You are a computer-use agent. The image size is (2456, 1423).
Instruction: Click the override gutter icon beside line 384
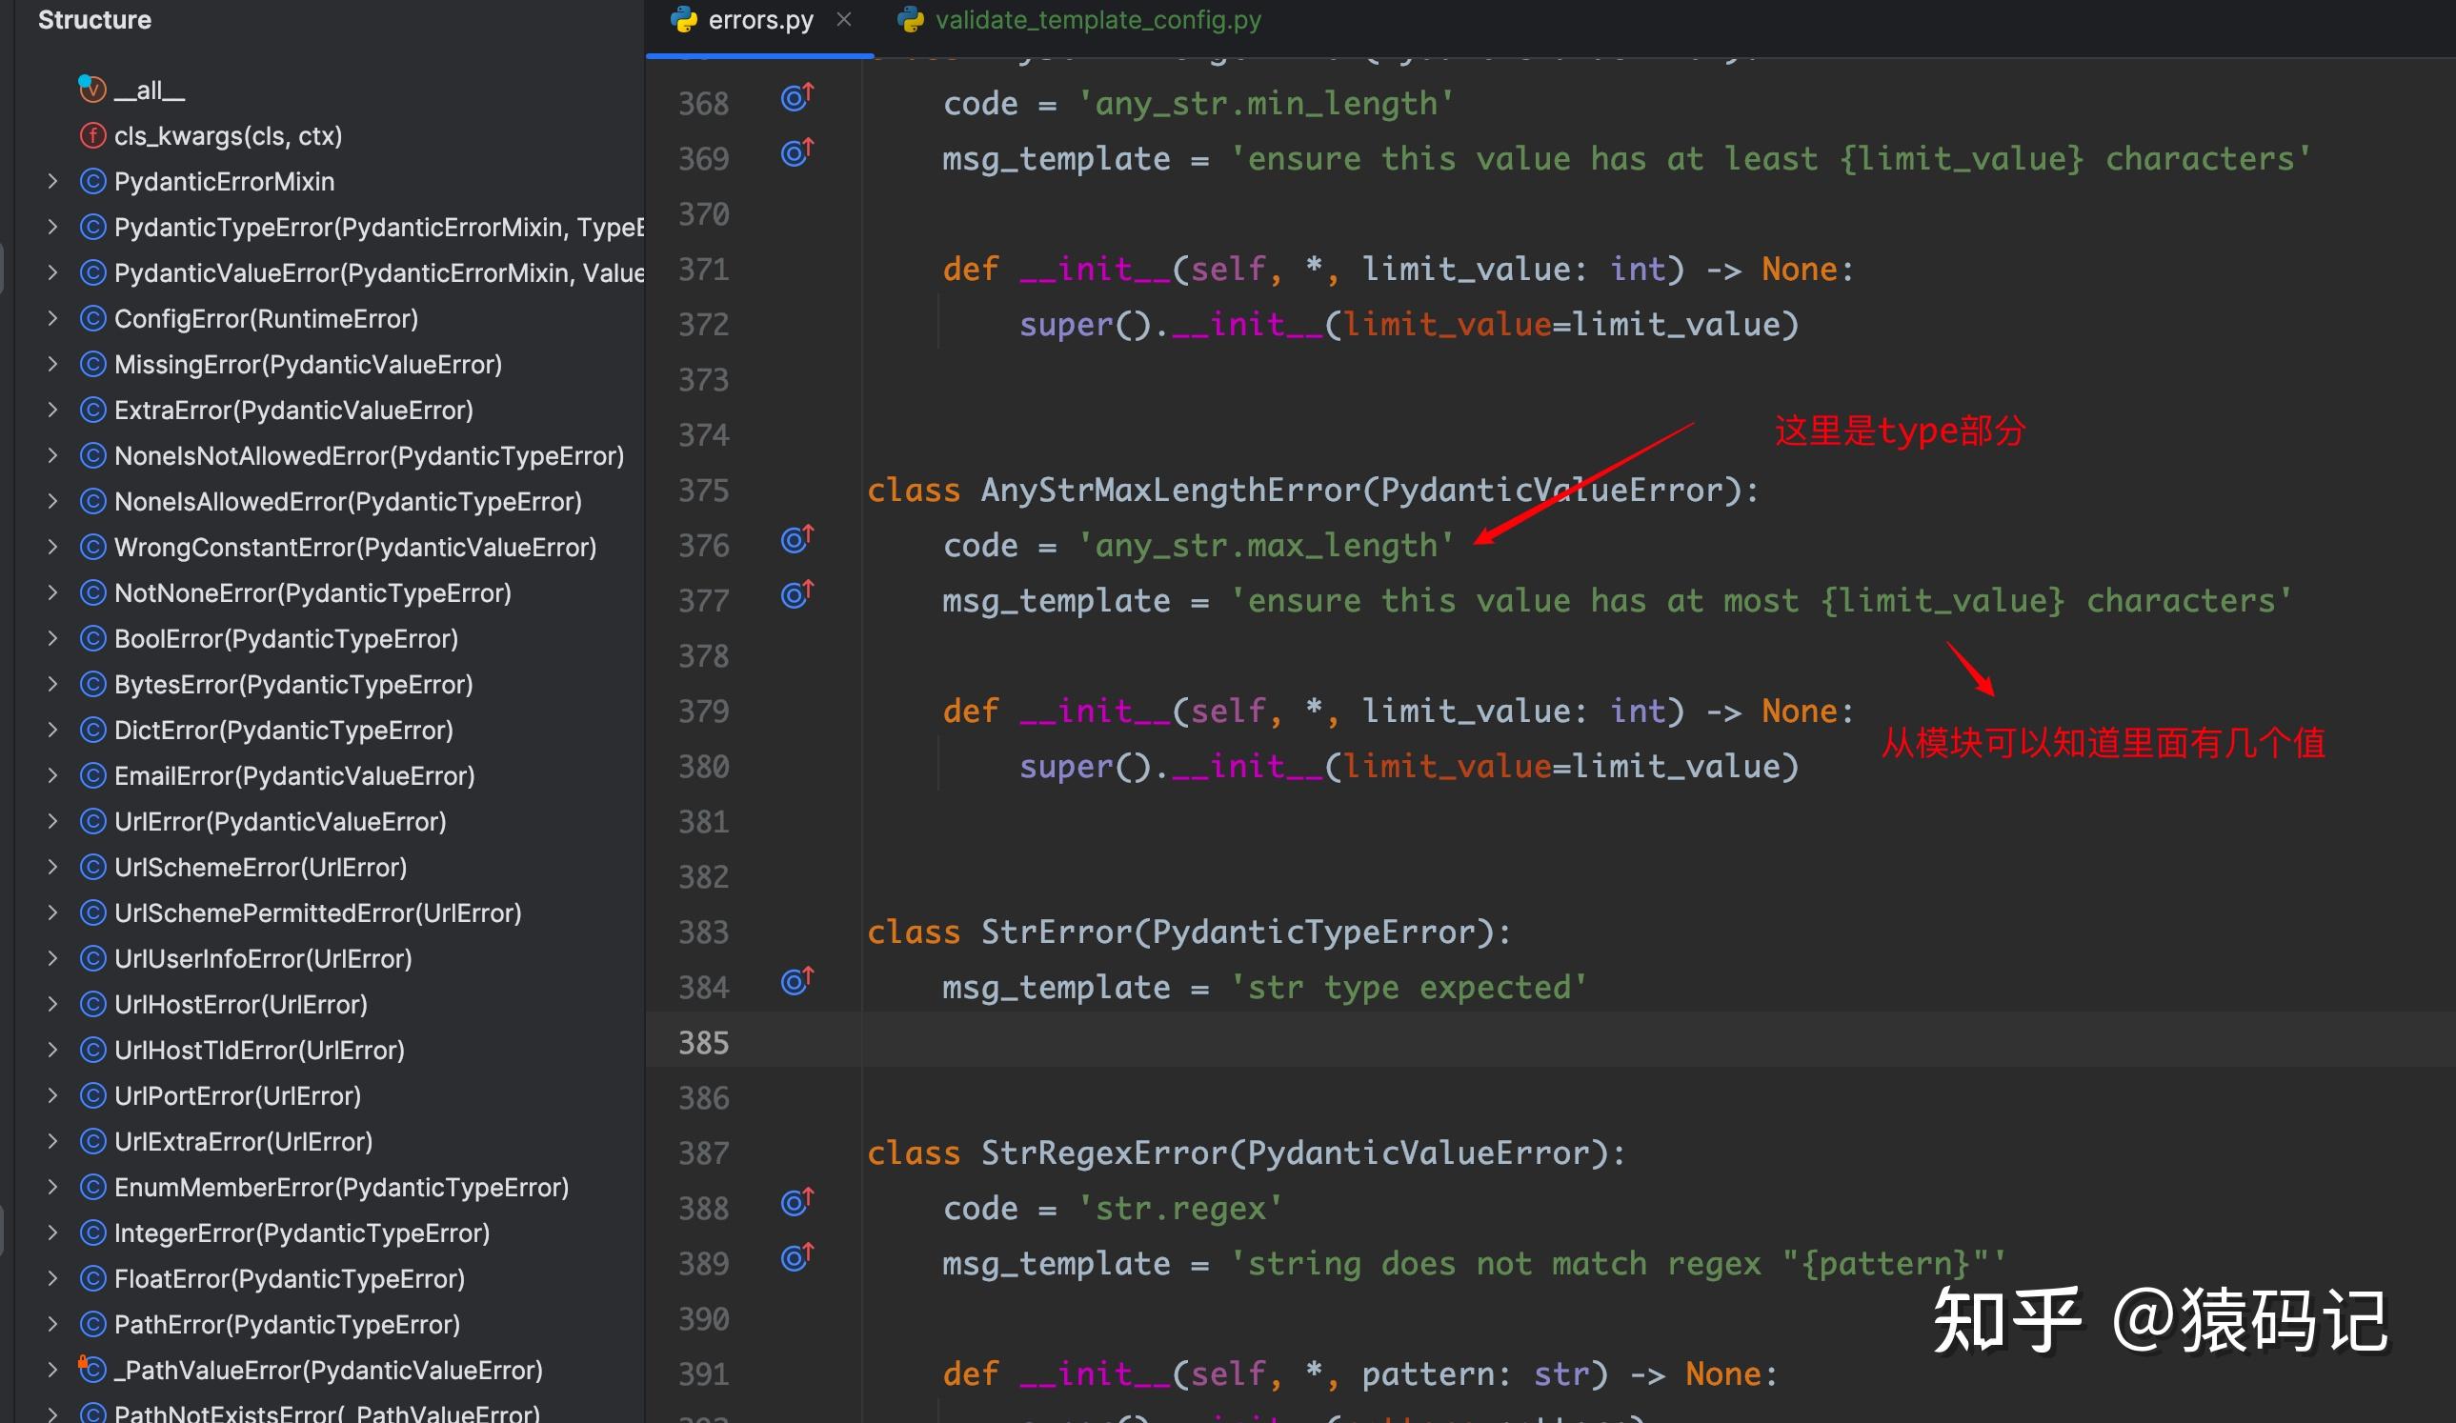(797, 982)
